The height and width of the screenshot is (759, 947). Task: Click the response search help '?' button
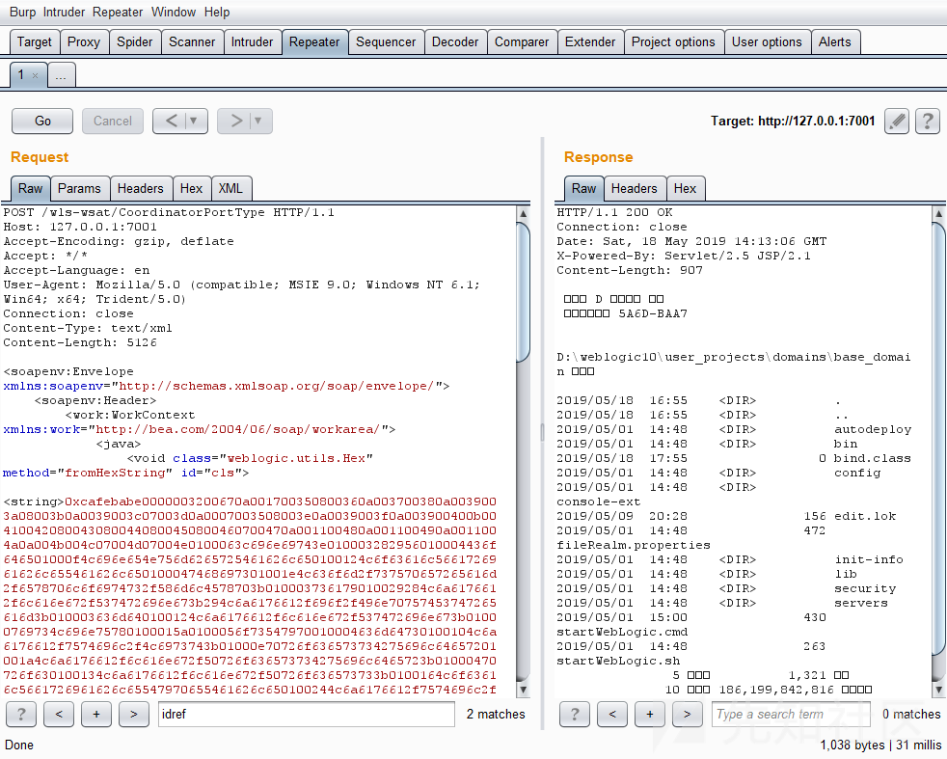click(575, 715)
